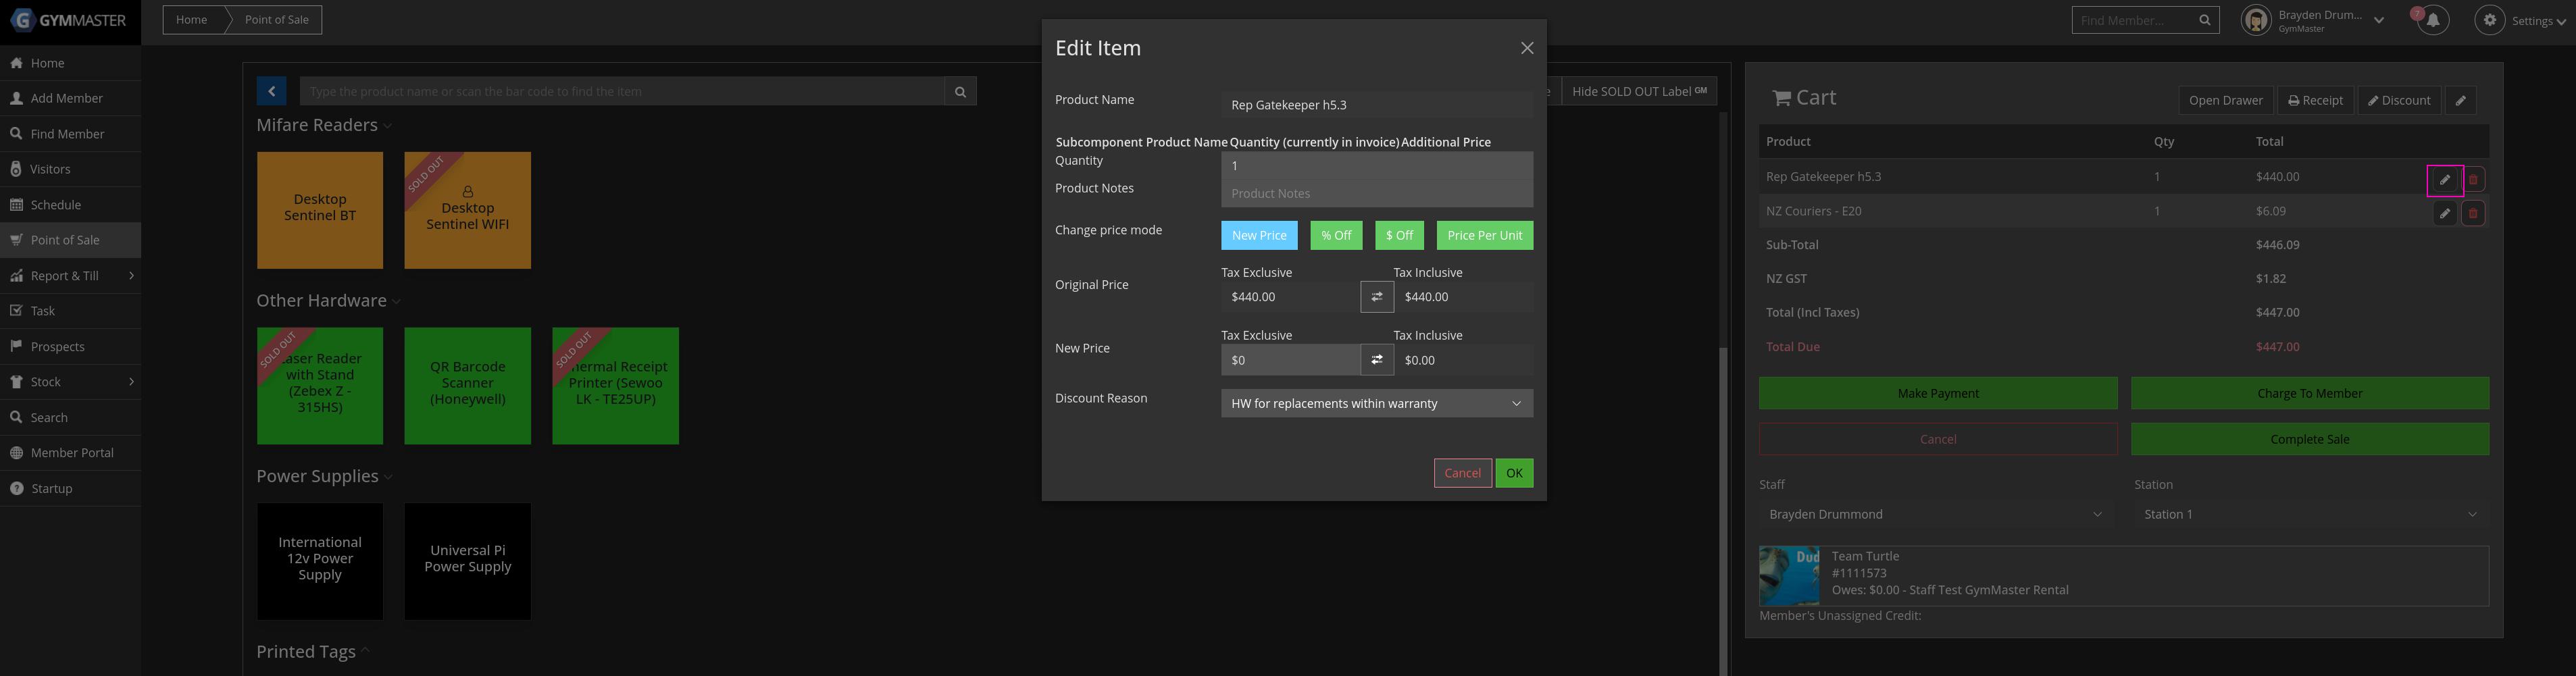Confirm with the OK button
The height and width of the screenshot is (676, 2576).
(x=1513, y=474)
